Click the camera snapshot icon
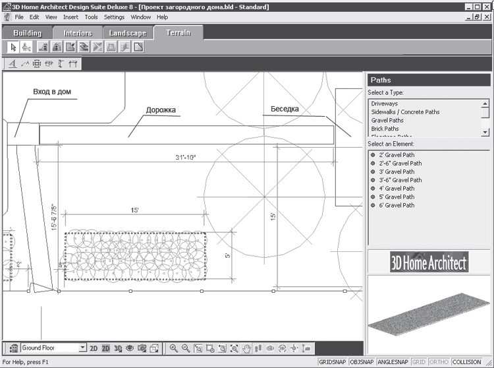494x368 pixels. [x=142, y=348]
